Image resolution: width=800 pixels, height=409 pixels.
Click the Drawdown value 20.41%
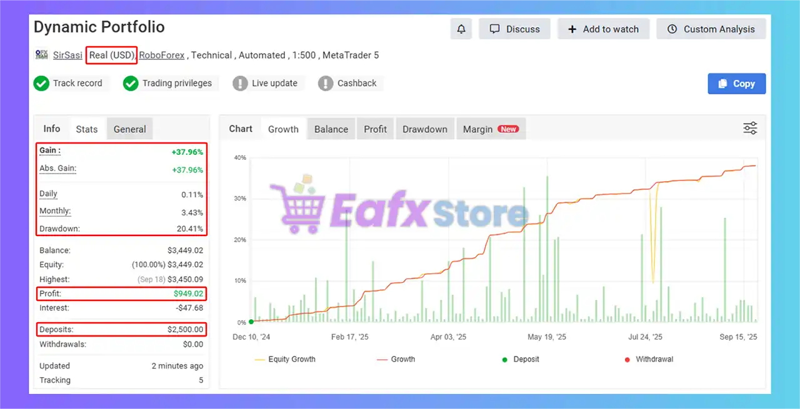tap(190, 229)
